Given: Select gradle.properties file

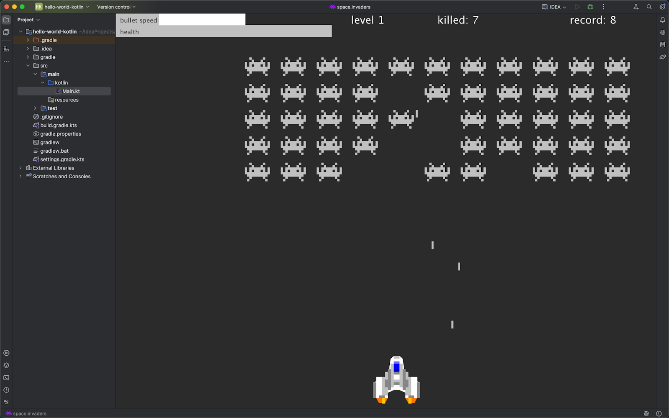Looking at the screenshot, I should coord(57,134).
